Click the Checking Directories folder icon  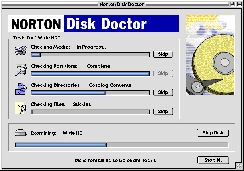tap(21, 89)
